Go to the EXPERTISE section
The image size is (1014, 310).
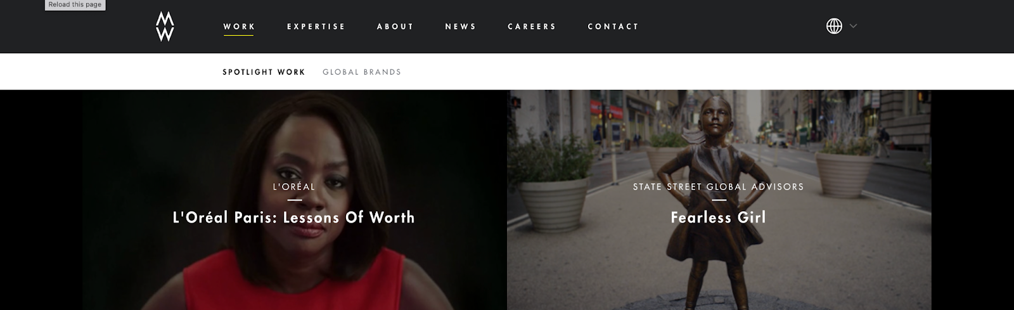click(x=316, y=27)
